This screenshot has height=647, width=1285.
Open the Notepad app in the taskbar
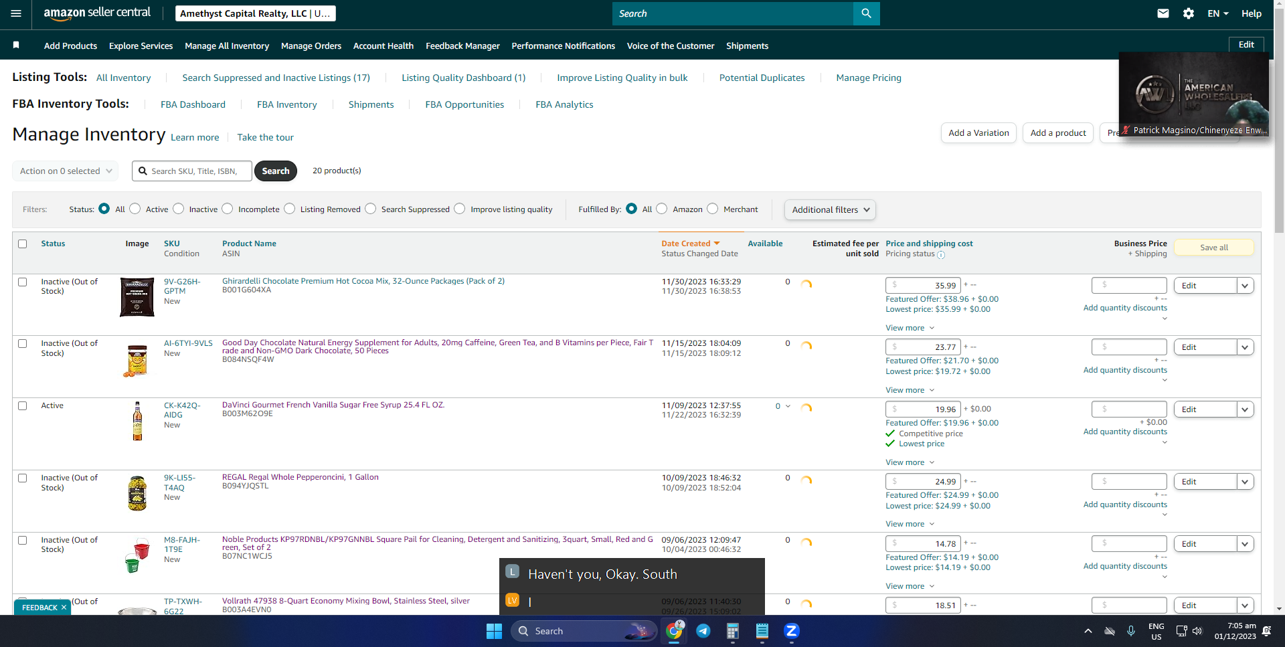pyautogui.click(x=762, y=631)
